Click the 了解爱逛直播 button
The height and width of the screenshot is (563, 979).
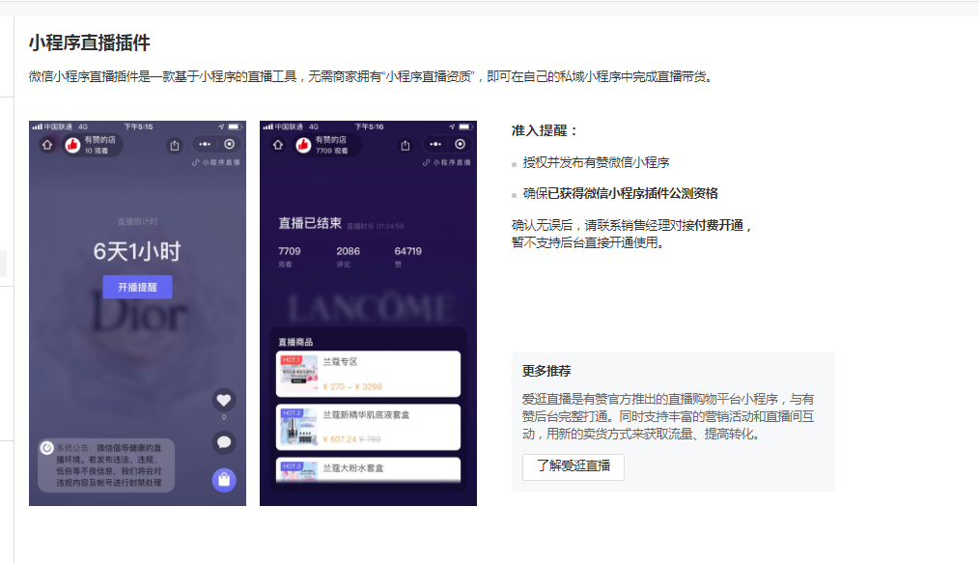tap(573, 466)
